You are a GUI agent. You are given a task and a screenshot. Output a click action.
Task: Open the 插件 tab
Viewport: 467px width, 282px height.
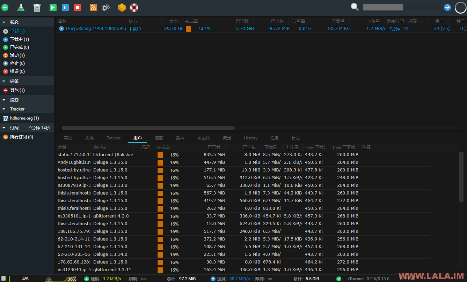click(180, 138)
